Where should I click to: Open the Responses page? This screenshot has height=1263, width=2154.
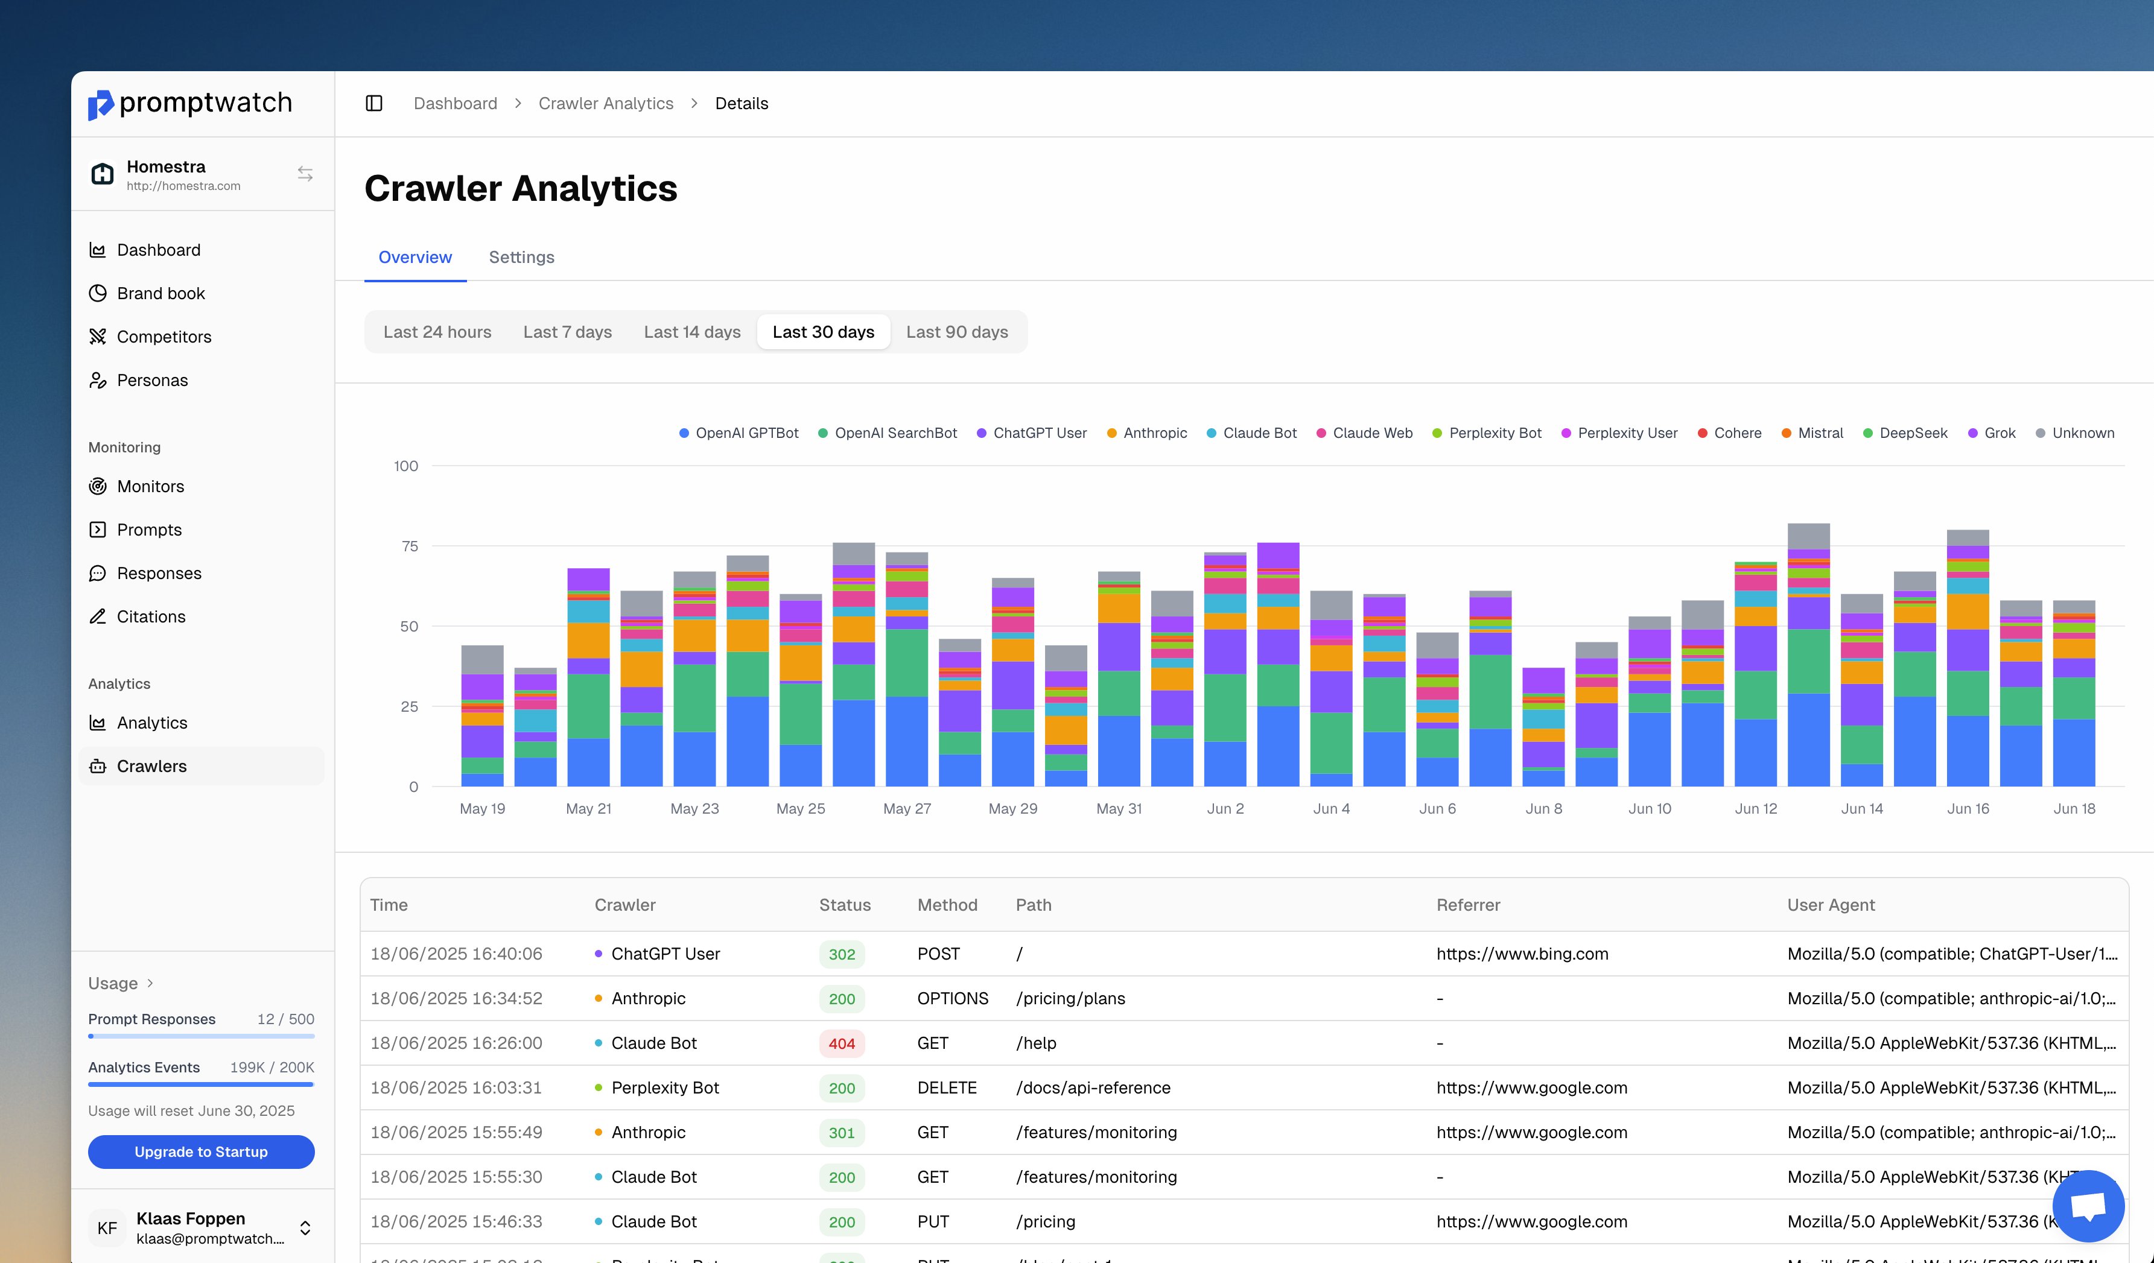coord(202,574)
